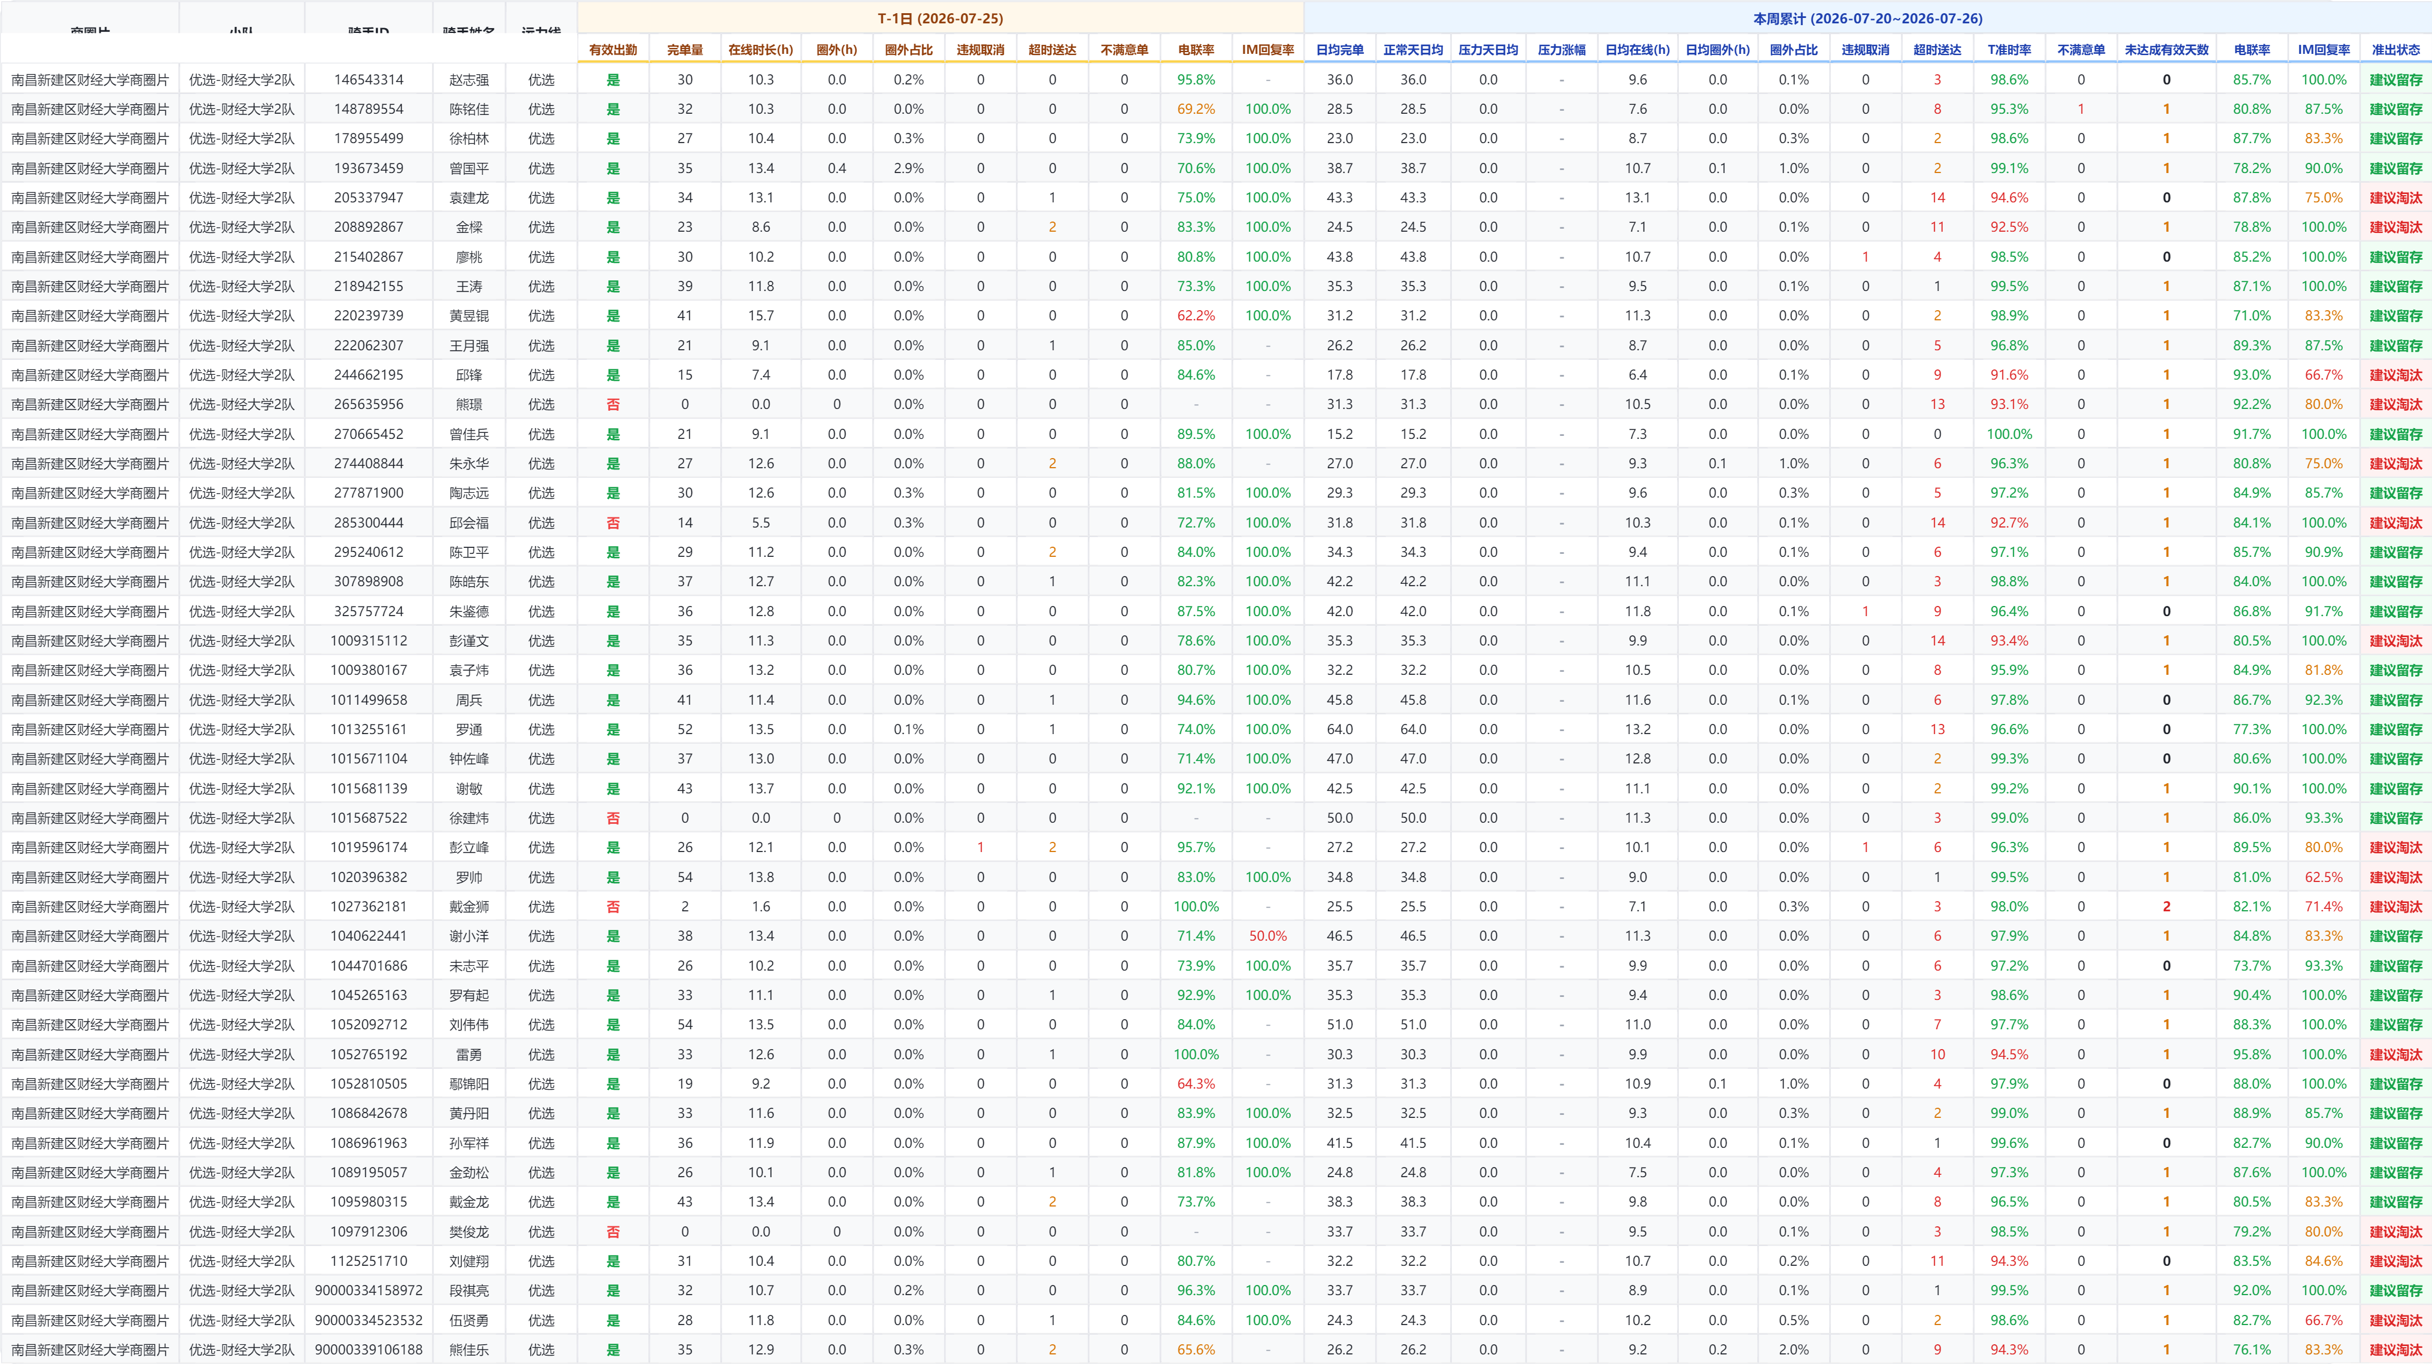This screenshot has width=2432, height=1364.
Task: Click 曾国平's T准时率 99.1%
Action: pos(2009,169)
